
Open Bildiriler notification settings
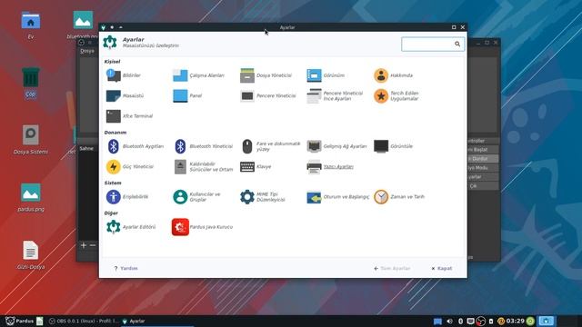(124, 75)
